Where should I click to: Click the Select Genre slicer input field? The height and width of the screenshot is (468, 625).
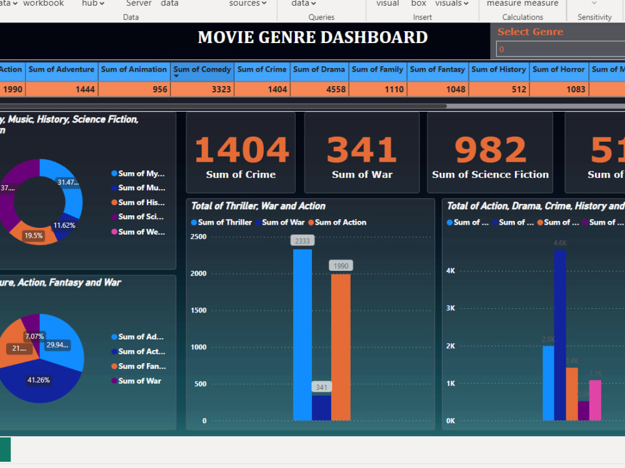[x=559, y=48]
